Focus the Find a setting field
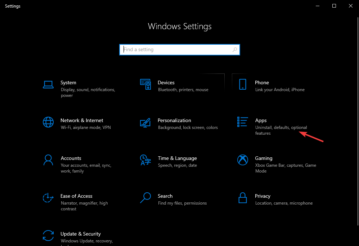Screen dimensions: 359x246 (179, 50)
